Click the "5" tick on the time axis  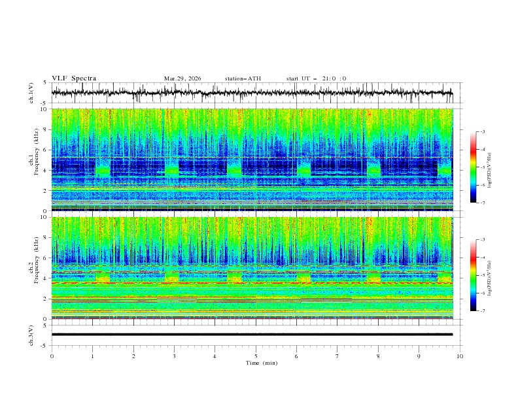click(x=256, y=356)
